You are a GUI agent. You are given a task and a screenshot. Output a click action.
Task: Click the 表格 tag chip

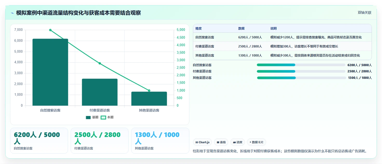point(221,142)
